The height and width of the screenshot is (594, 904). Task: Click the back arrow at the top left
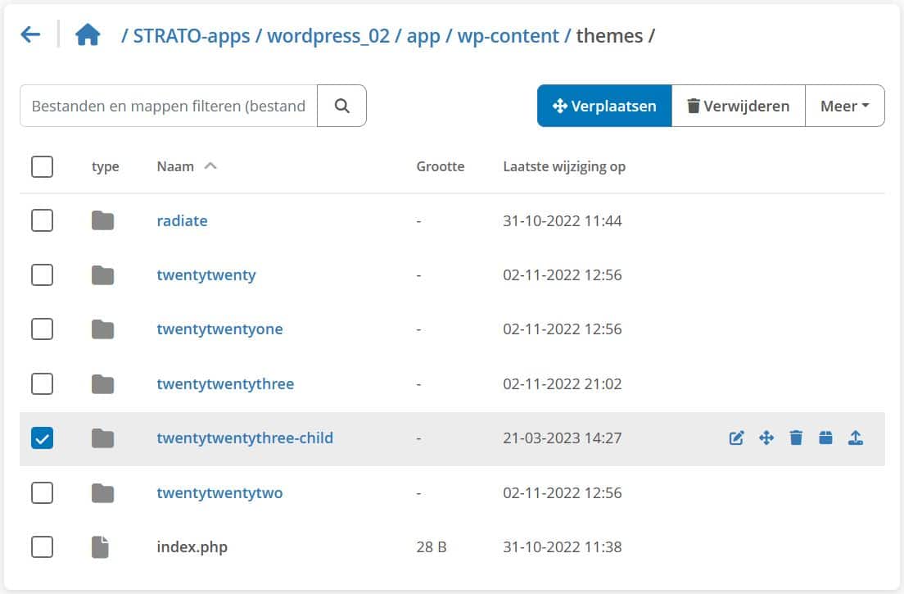tap(29, 34)
